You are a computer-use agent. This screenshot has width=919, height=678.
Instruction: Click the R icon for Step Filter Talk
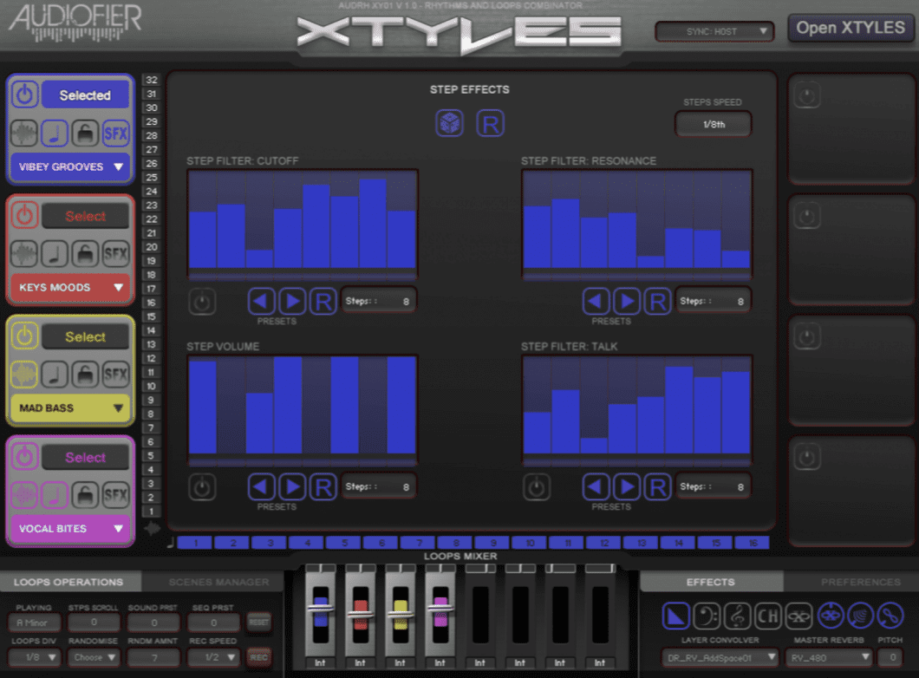657,487
